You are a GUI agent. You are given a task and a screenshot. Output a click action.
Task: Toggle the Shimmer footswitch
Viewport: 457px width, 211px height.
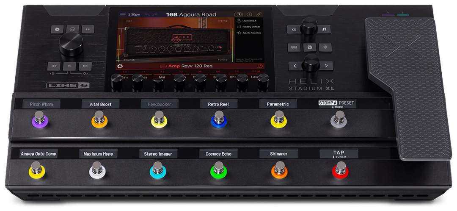pyautogui.click(x=279, y=170)
